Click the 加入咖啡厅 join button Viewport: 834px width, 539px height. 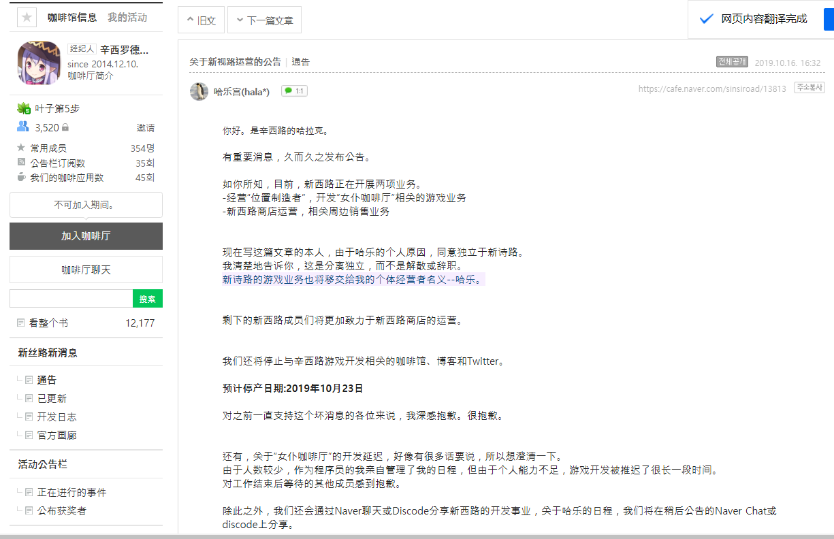[86, 236]
